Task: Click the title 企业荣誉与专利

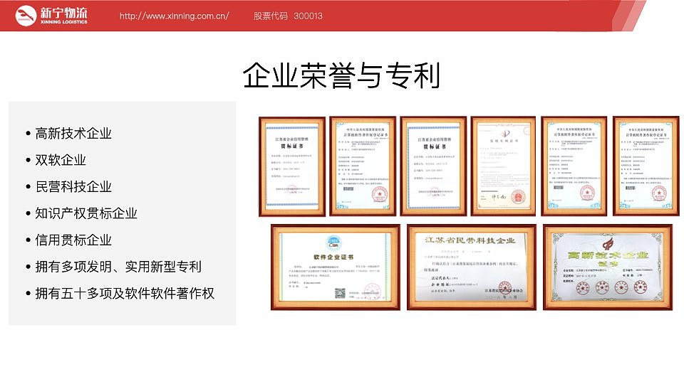Action: coord(341,75)
